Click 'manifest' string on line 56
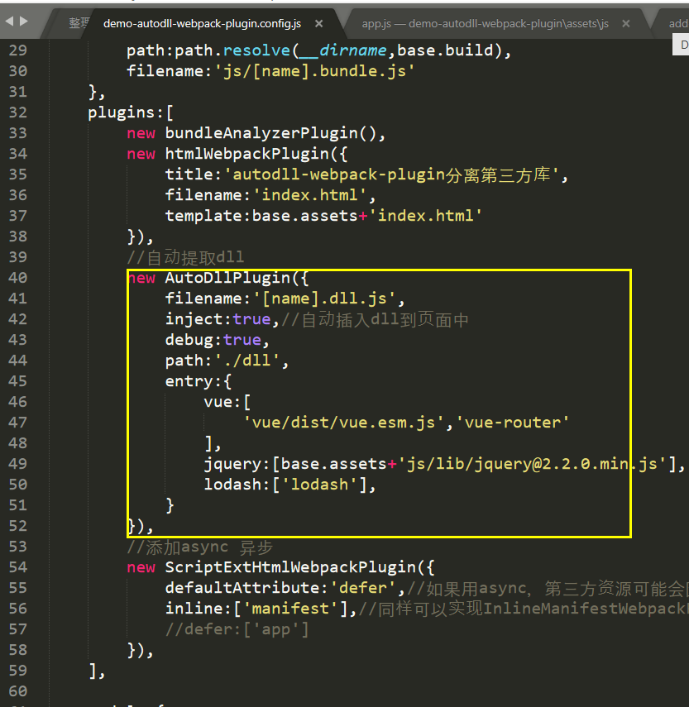Image resolution: width=689 pixels, height=707 pixels. coord(290,609)
